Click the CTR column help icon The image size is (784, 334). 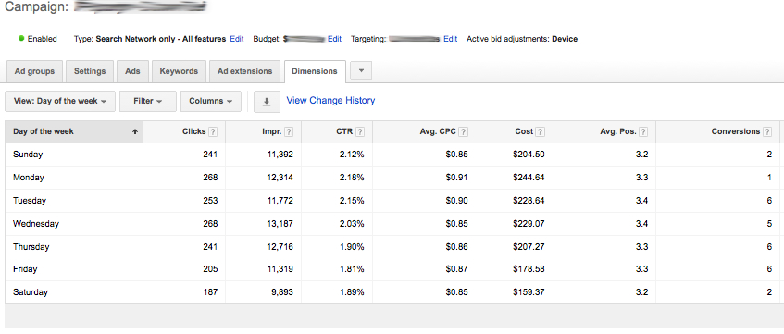(360, 132)
